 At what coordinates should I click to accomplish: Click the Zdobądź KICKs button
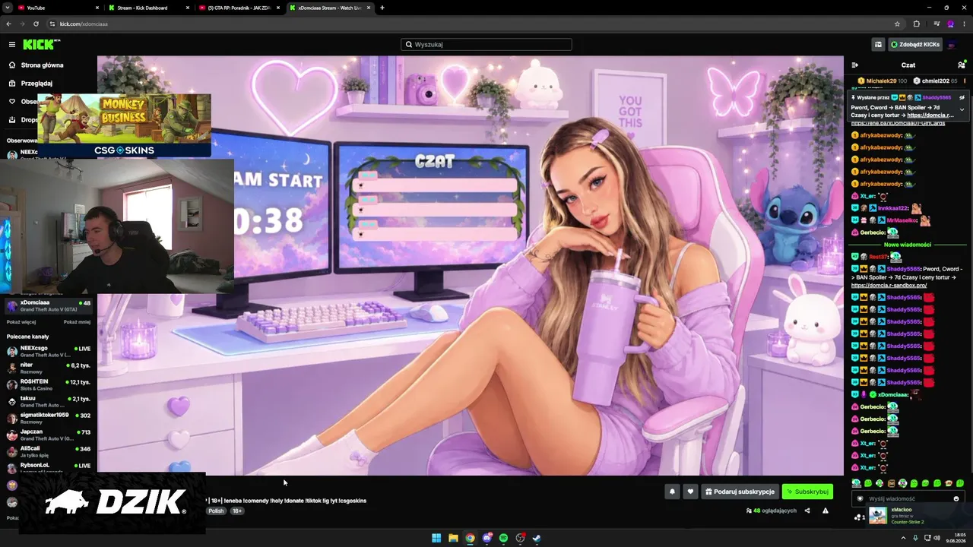(x=915, y=45)
